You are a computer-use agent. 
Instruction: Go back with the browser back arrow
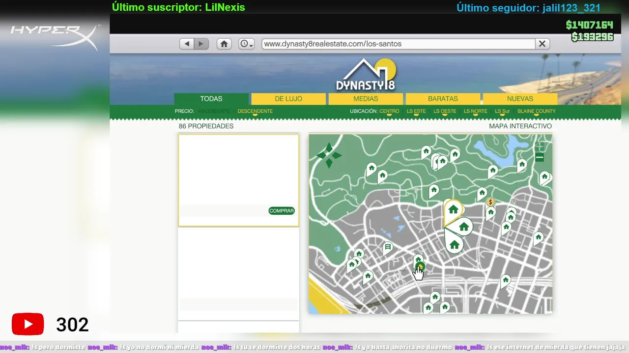pyautogui.click(x=187, y=44)
